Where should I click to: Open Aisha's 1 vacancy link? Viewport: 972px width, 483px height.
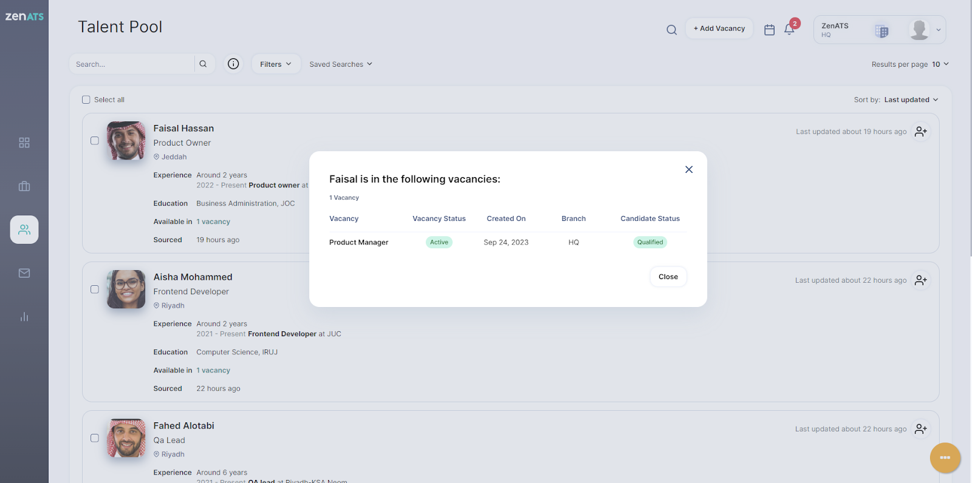pyautogui.click(x=213, y=371)
